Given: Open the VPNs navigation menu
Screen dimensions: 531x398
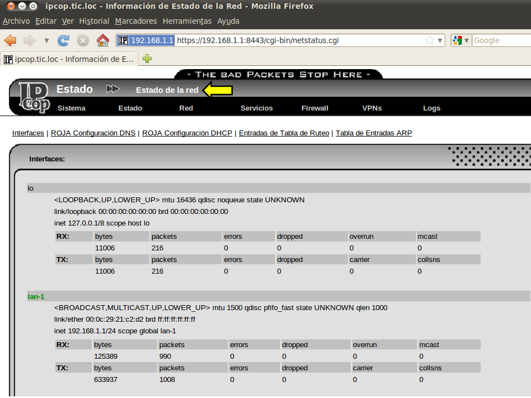Looking at the screenshot, I should coord(372,108).
